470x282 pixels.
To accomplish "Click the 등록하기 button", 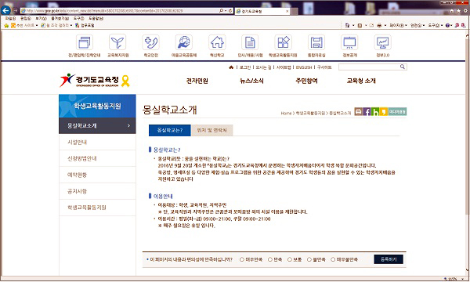I will (389, 259).
